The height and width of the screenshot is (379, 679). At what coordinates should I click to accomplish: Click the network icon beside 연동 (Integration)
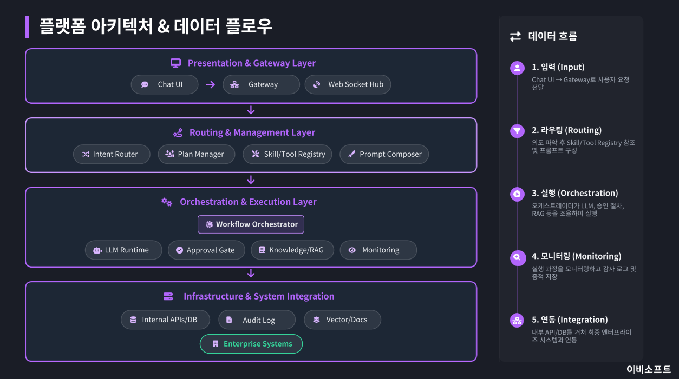coord(517,320)
